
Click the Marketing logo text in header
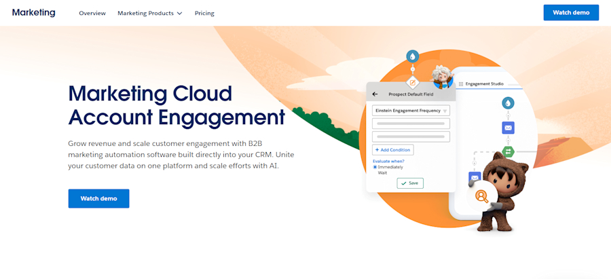click(x=33, y=12)
